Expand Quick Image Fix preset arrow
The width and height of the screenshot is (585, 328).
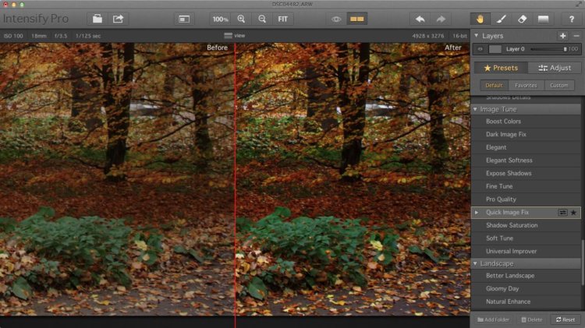pos(477,213)
